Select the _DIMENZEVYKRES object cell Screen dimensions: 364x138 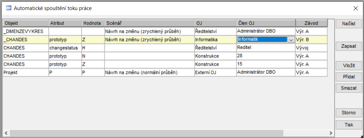[26, 31]
